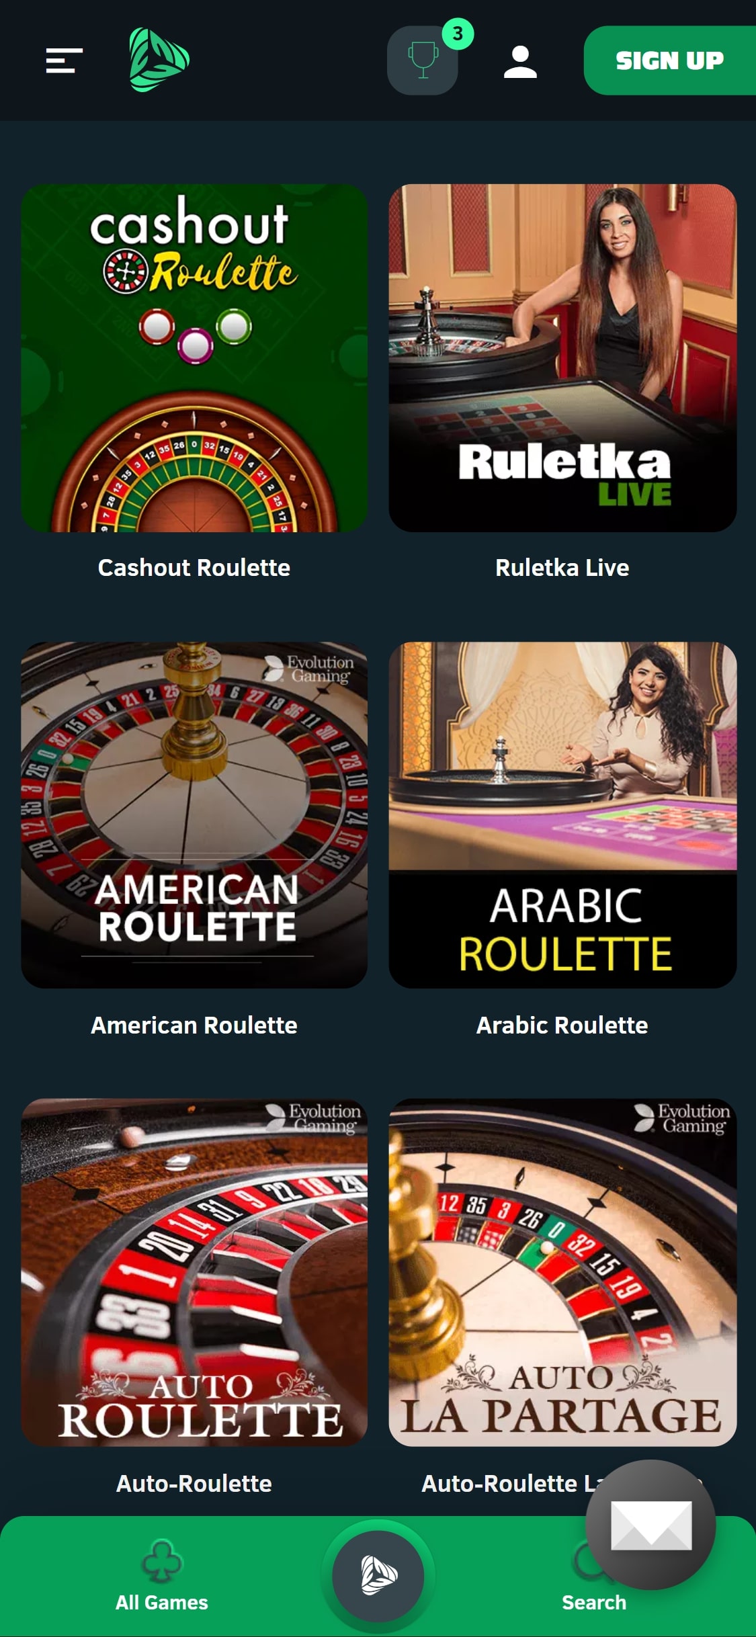756x1637 pixels.
Task: Click the Arabic Roulette title text
Action: (562, 1025)
